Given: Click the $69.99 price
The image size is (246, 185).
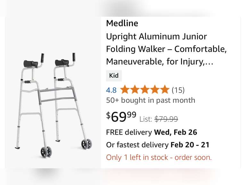Looking at the screenshot, I should coord(121,117).
